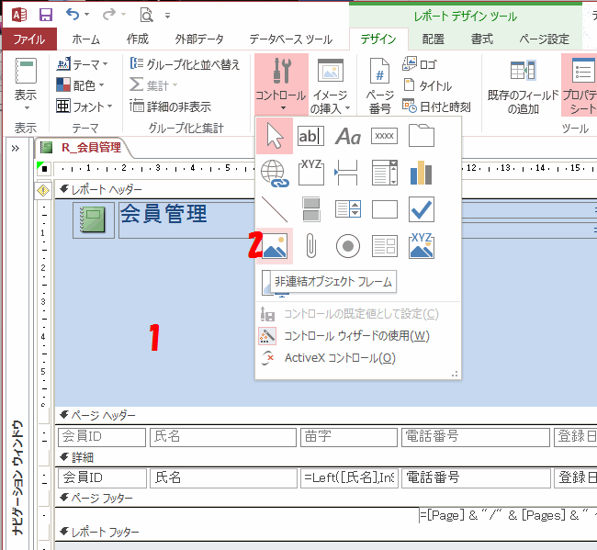Select the Label (Aa) control

(x=347, y=136)
